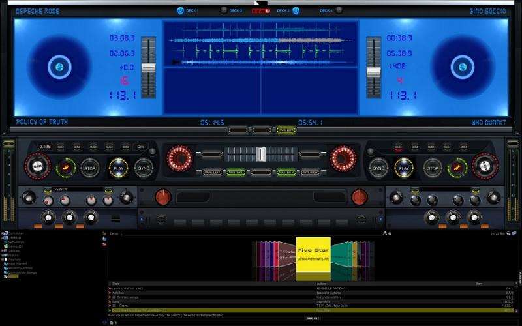Toggle MASTER L button
The height and width of the screenshot is (326, 522).
236,172
